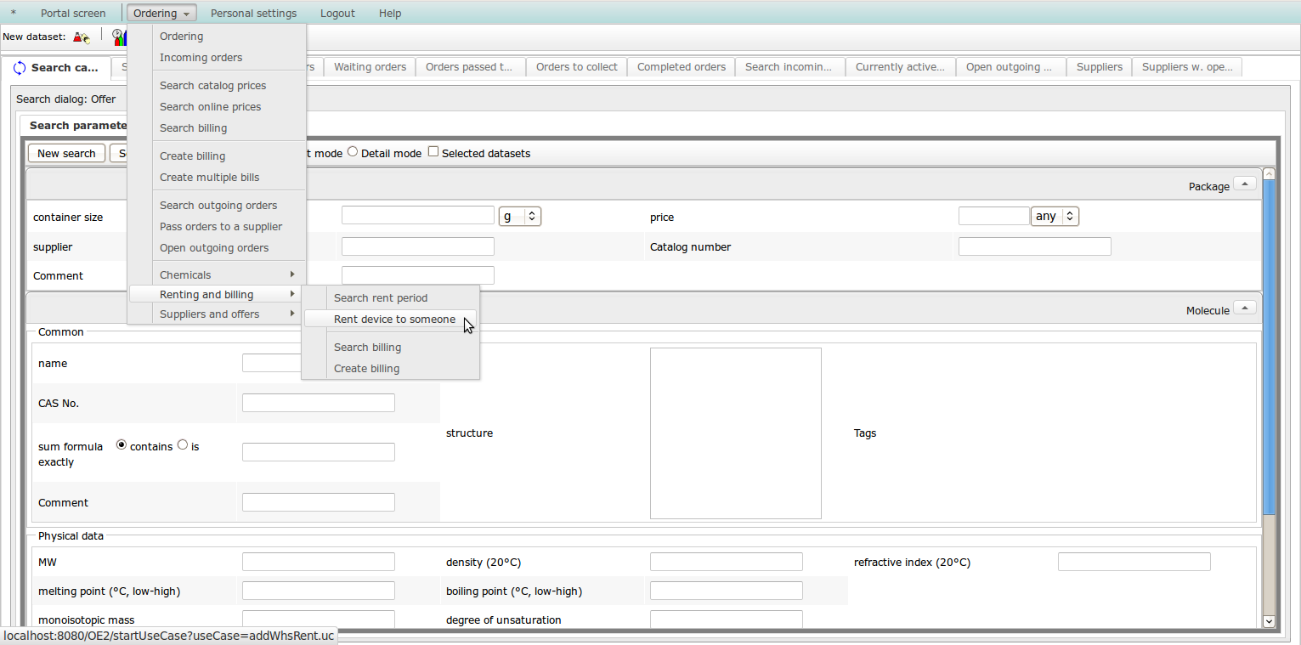
Task: Click the flask new dataset icon
Action: [81, 37]
